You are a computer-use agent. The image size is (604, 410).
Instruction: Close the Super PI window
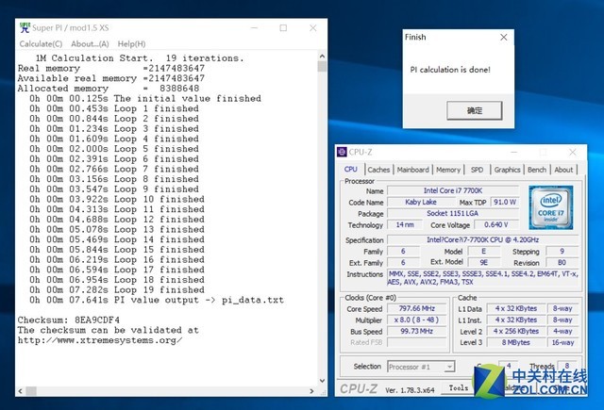[x=313, y=27]
